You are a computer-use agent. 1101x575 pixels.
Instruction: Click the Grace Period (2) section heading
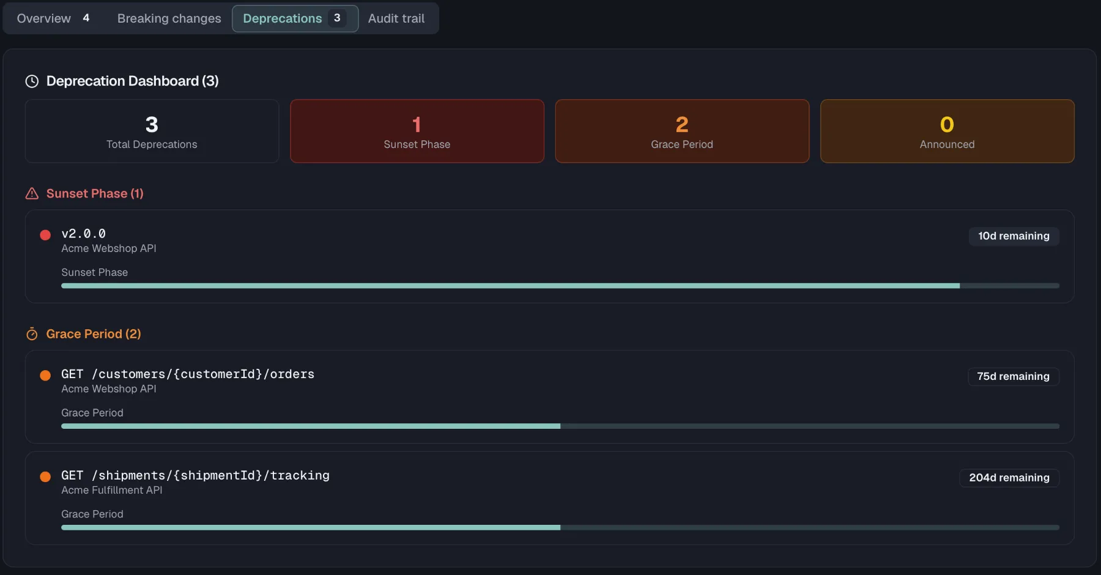click(x=94, y=334)
